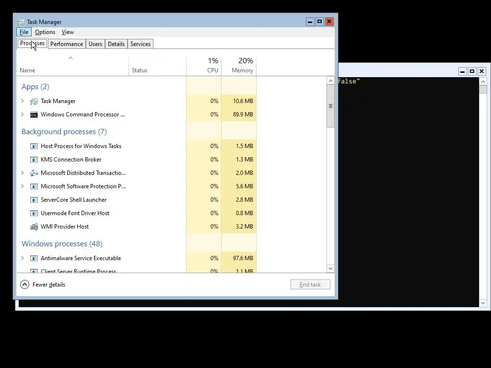Click the process list scrollbar thumb

coord(330,106)
